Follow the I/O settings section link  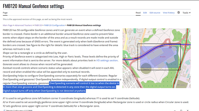click(x=107, y=60)
